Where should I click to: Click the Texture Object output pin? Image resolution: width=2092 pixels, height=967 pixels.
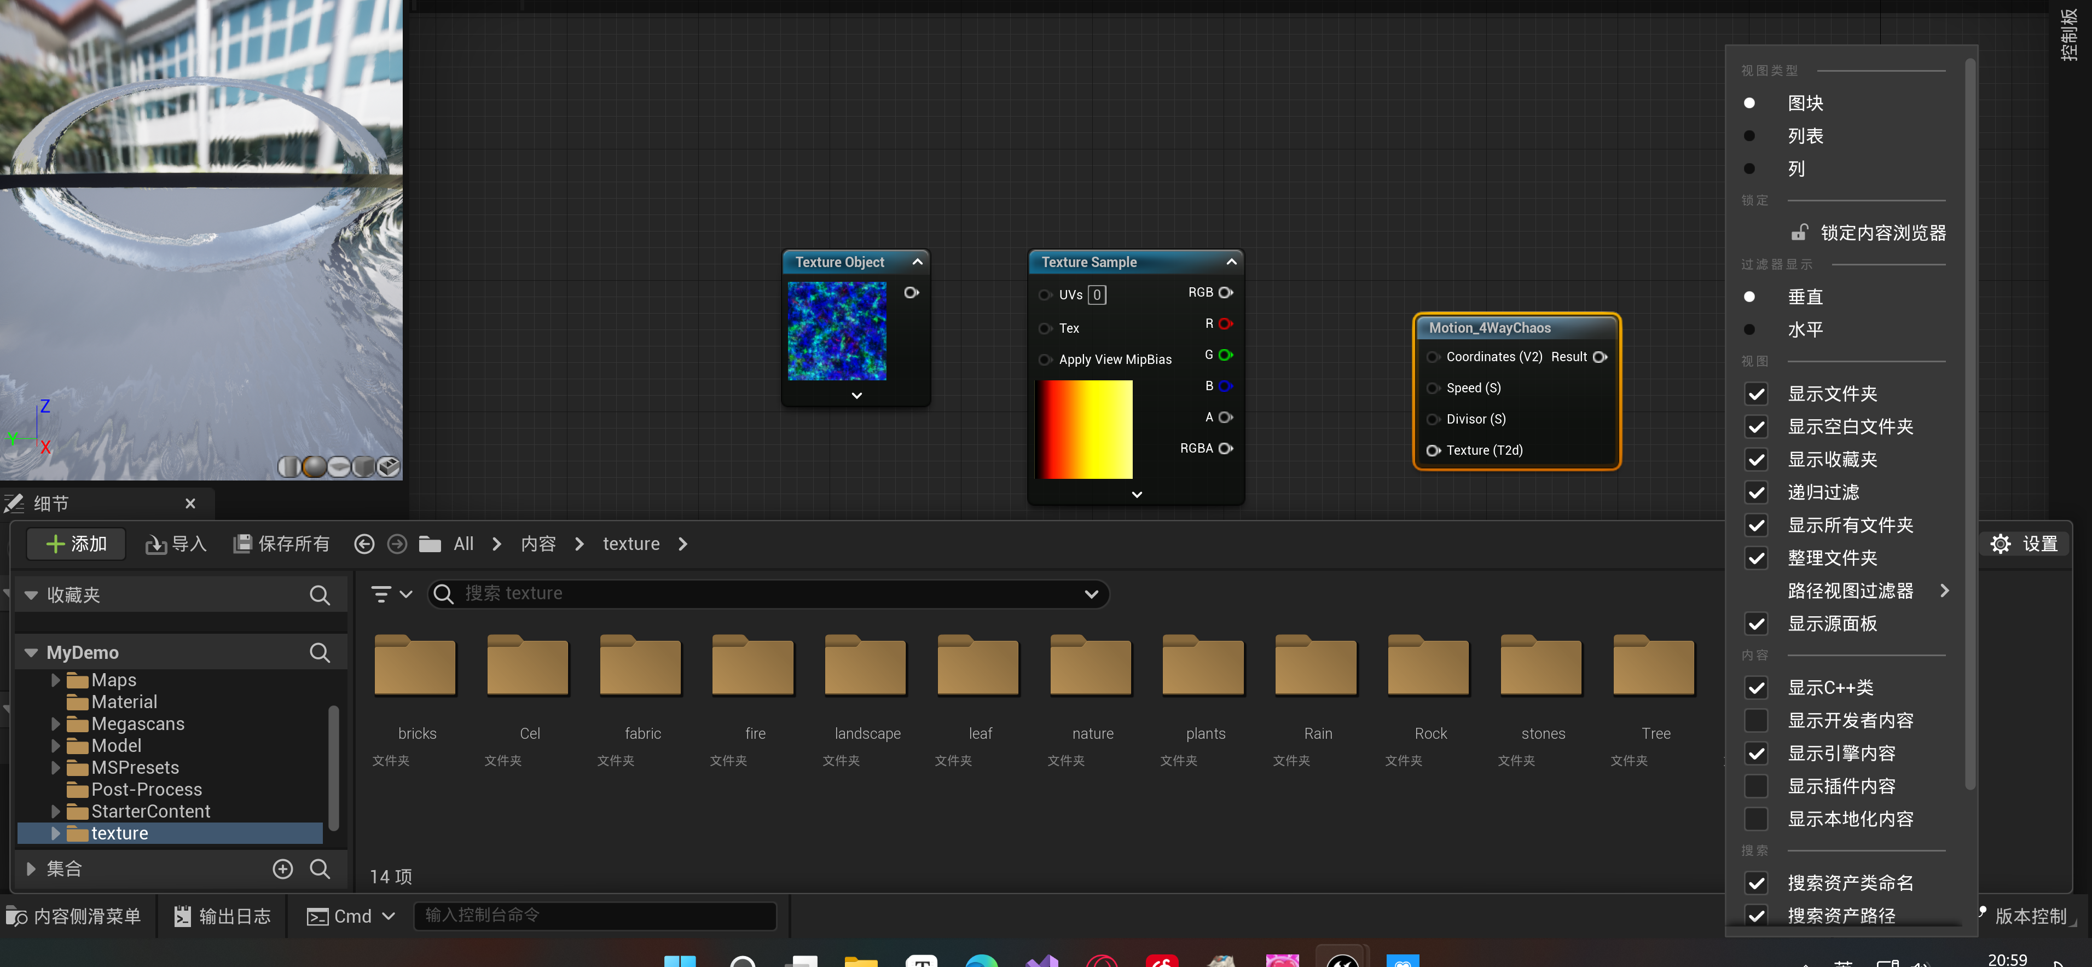[911, 292]
